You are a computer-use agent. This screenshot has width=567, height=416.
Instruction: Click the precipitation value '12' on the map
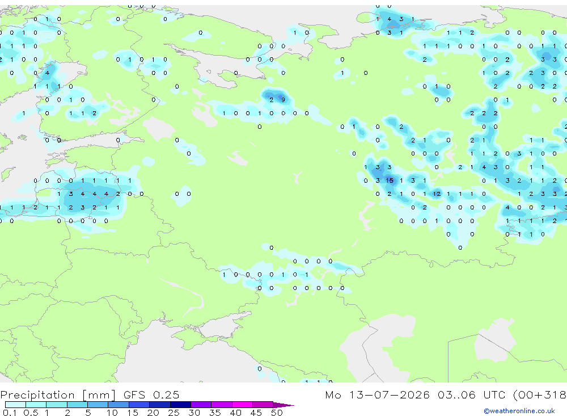[x=437, y=194]
